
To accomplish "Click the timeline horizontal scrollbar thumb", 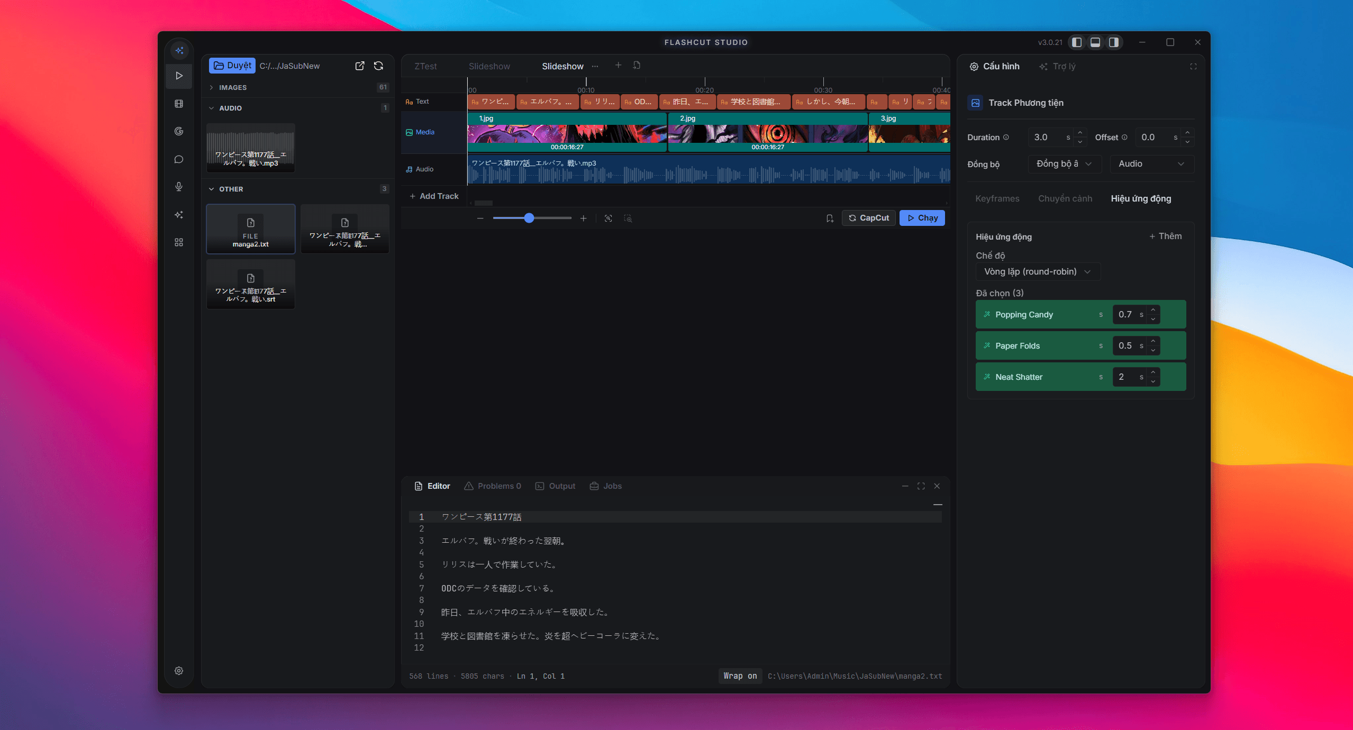I will tap(484, 203).
